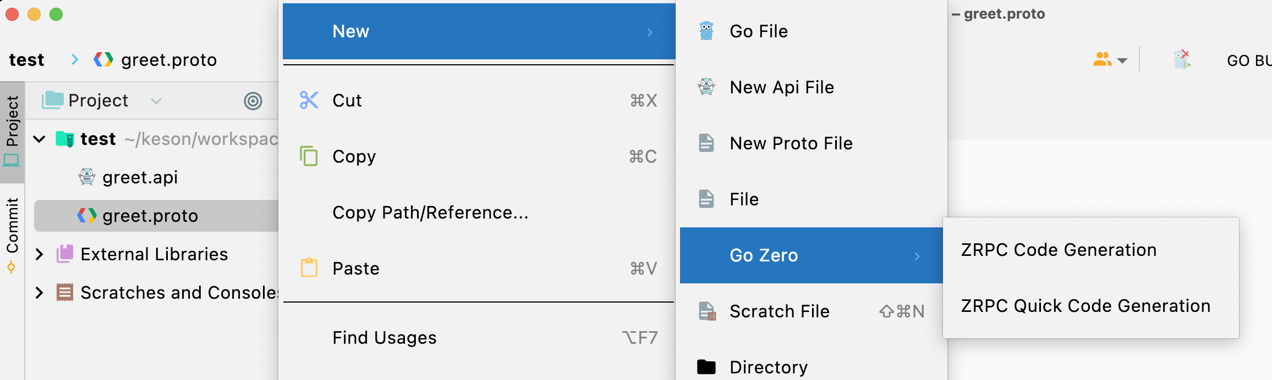Open the Code With Me users icon
The width and height of the screenshot is (1272, 380).
point(1103,59)
